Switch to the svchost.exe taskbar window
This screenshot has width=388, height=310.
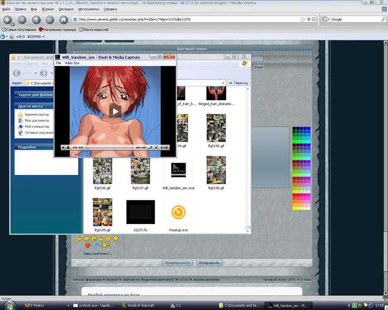[94, 305]
